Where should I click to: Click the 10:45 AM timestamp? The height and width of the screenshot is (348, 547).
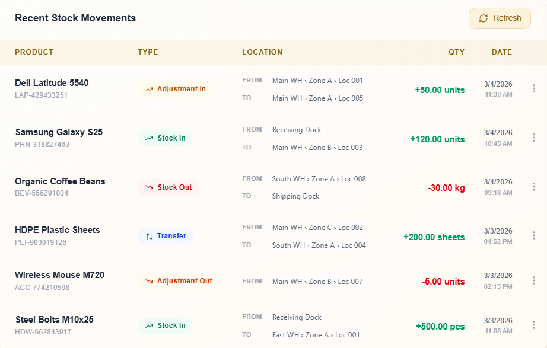(498, 143)
